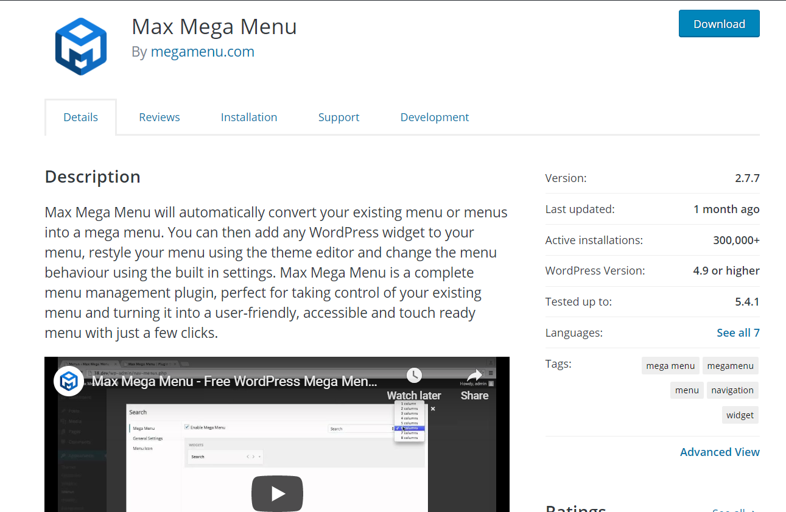
Task: Click the Watch later clock icon
Action: click(x=414, y=375)
